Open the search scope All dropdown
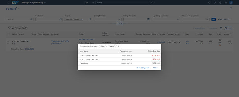Screen dimensions: 239x97 [89, 3]
